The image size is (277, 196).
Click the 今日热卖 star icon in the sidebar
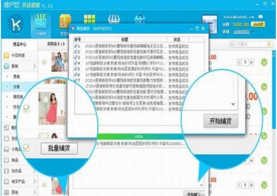click(x=6, y=55)
